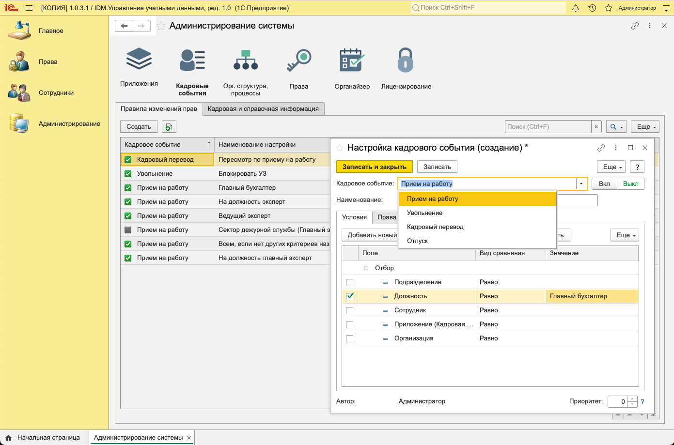674x445 pixels.
Task: Open the conditions table Еще menu
Action: pos(626,235)
